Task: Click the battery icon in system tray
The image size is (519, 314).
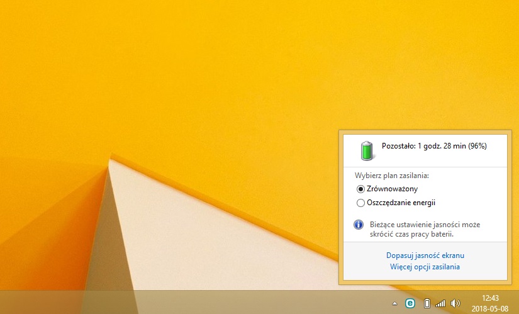Action: pyautogui.click(x=427, y=303)
